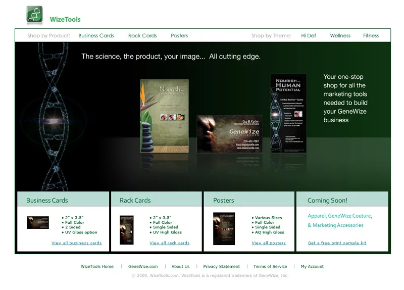The image size is (404, 290).
Task: Click the 2 Sided bullet under Business Cards
Action: tap(73, 227)
